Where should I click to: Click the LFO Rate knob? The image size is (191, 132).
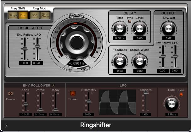(172, 104)
